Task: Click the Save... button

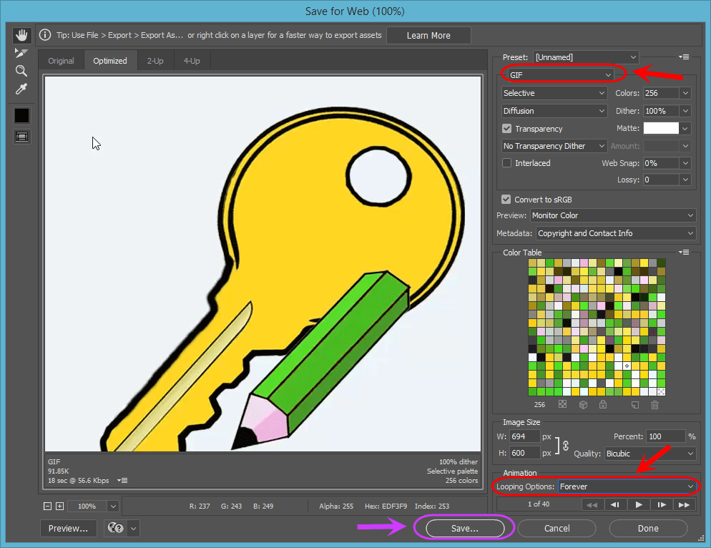Action: (x=465, y=528)
